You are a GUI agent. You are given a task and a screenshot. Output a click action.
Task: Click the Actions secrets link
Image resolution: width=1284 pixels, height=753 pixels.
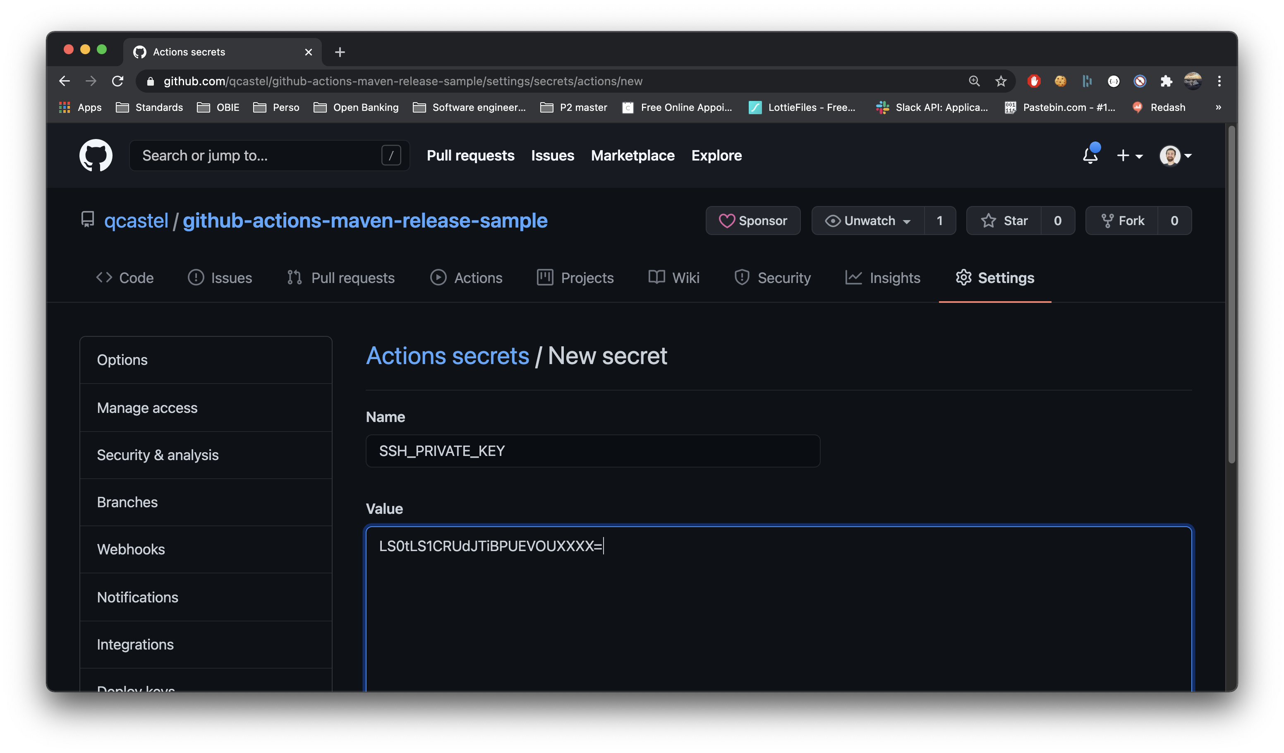point(447,355)
